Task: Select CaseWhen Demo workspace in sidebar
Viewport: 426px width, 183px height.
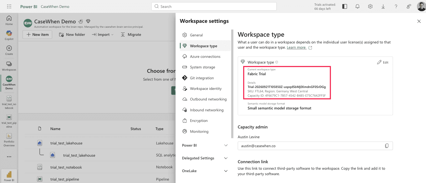Action: tap(9, 83)
